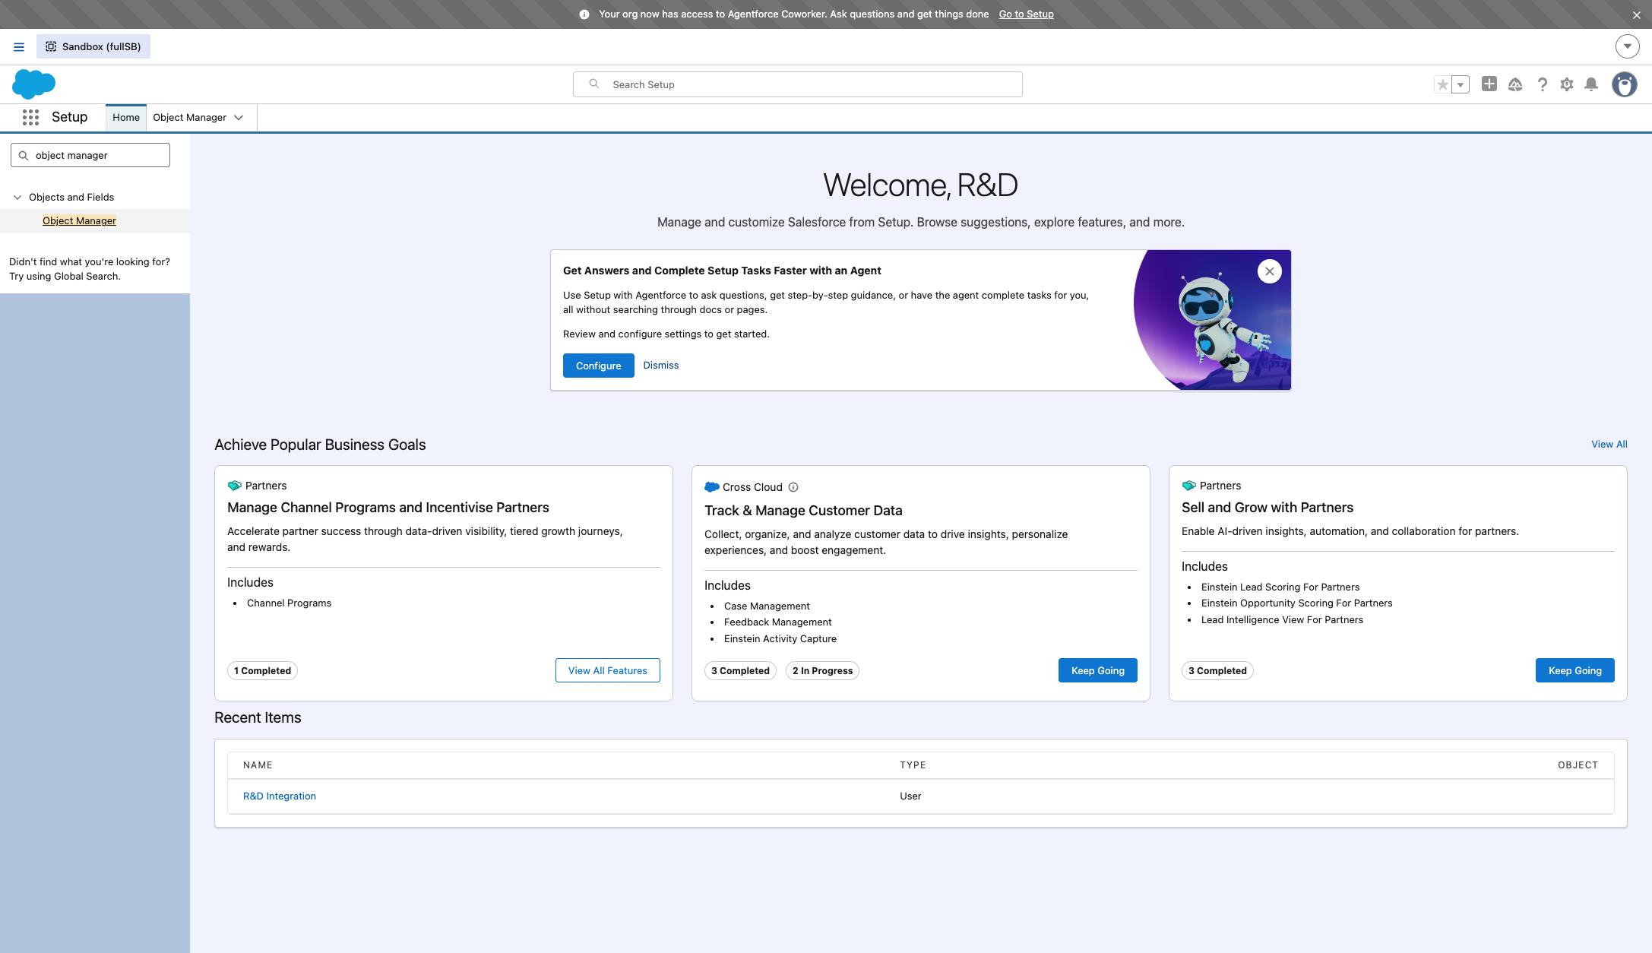Click the Salesforce cloud logo
The height and width of the screenshot is (953, 1652).
(33, 84)
